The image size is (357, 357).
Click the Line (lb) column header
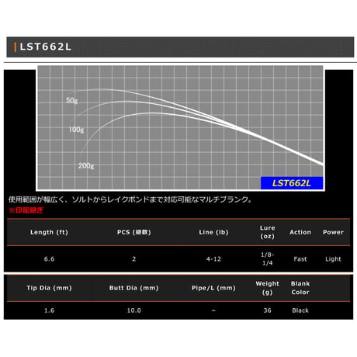click(213, 232)
